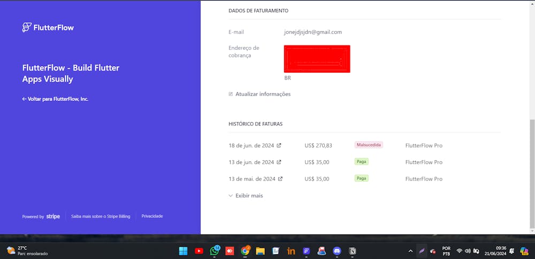This screenshot has width=535, height=259.
Task: Click the Paga badge for 13 de jun.
Action: (361, 161)
